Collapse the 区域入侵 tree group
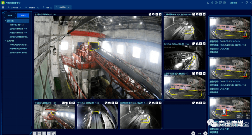 point(5,41)
